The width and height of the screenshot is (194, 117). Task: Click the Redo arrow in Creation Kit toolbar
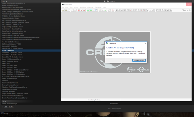75,10
